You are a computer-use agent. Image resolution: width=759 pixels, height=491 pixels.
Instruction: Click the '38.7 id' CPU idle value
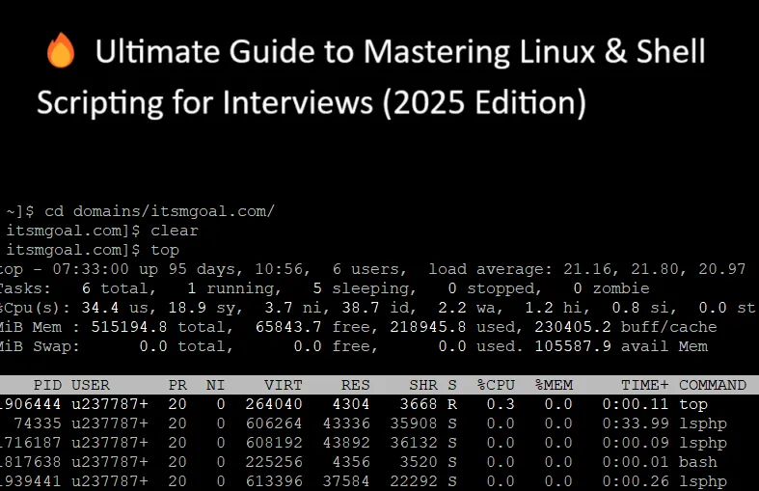pos(378,308)
